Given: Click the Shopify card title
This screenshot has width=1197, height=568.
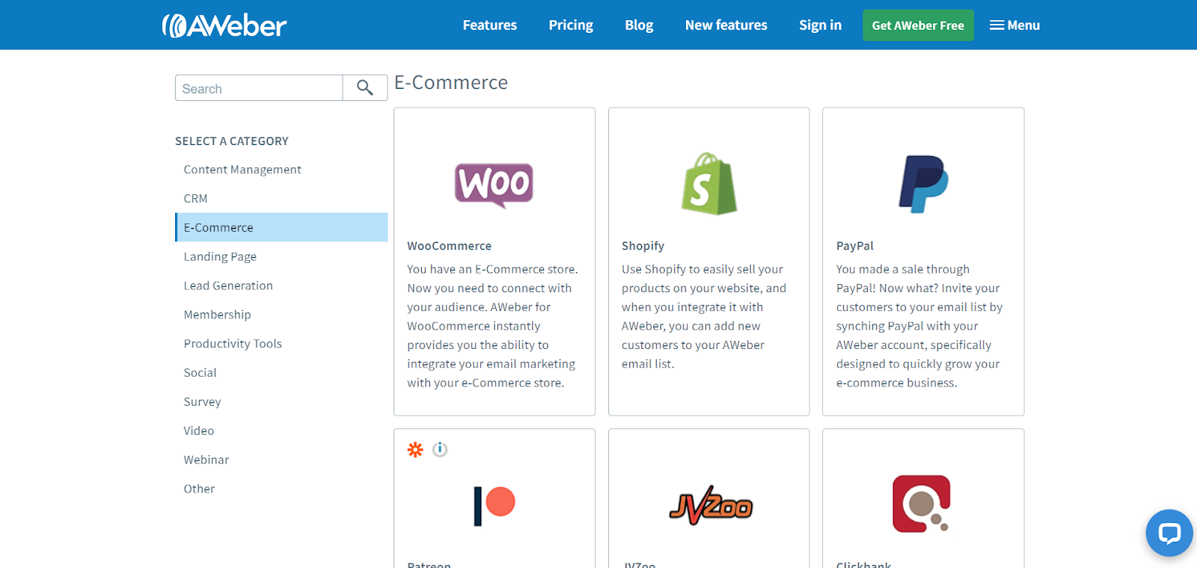Looking at the screenshot, I should coord(643,246).
